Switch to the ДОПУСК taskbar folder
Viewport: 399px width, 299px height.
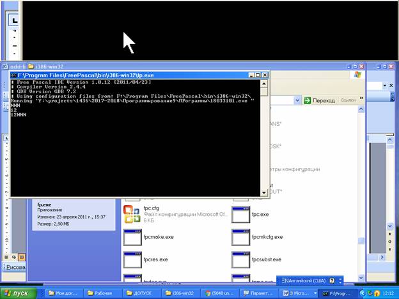[x=142, y=293]
